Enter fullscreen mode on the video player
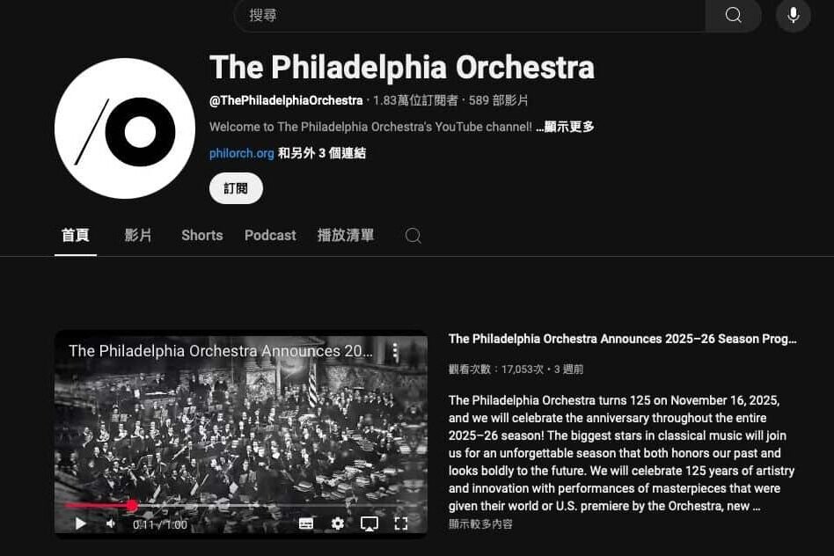 coord(401,523)
